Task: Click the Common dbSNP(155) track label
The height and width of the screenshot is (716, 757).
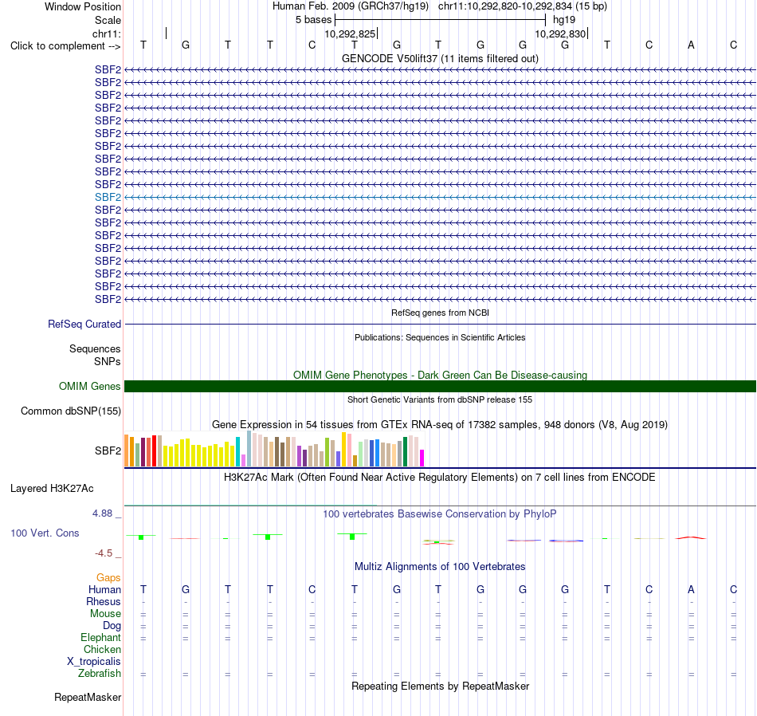Action: 71,411
